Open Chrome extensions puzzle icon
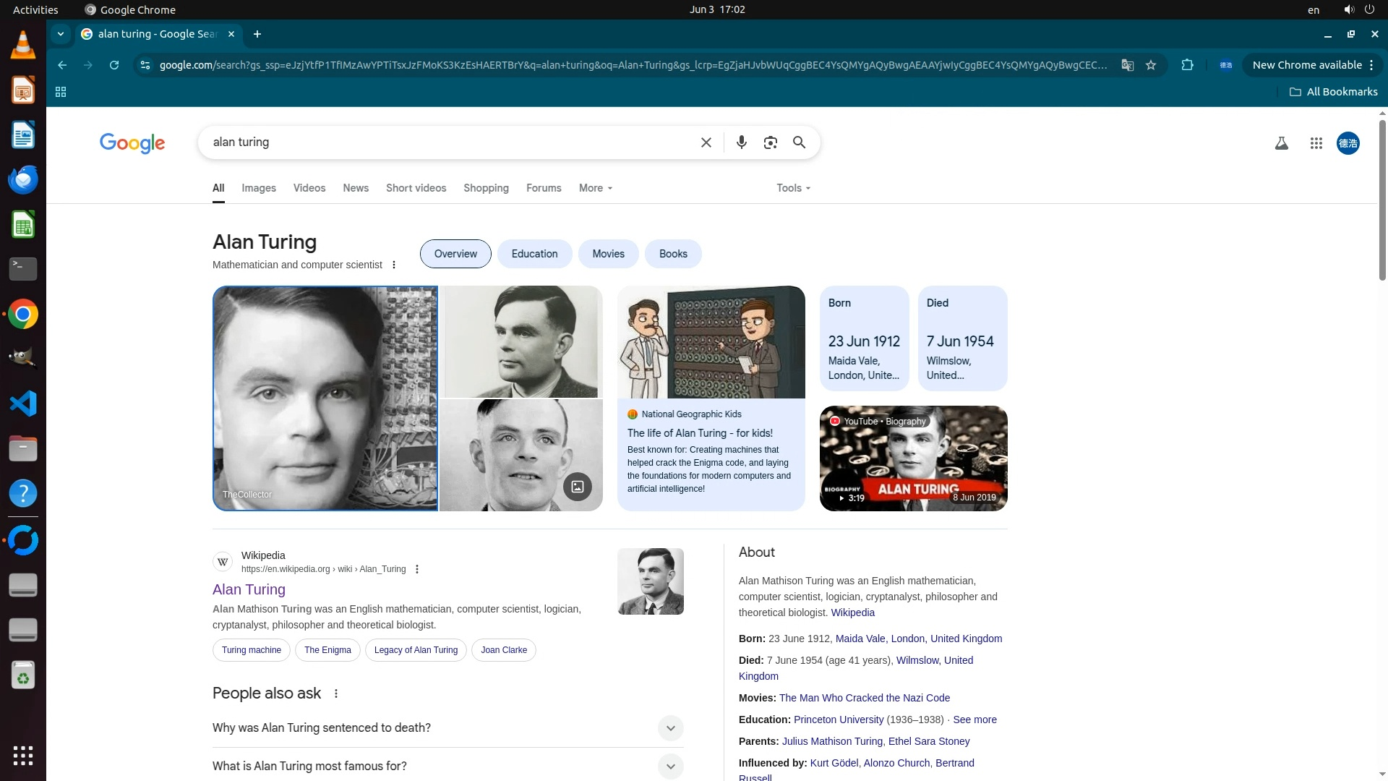Screen dimensions: 1388x781 tap(1187, 65)
